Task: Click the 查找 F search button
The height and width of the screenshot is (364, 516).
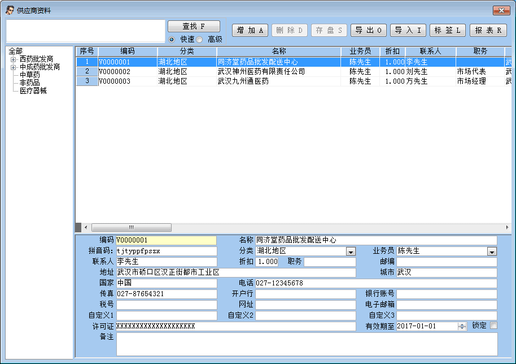Action: (194, 27)
